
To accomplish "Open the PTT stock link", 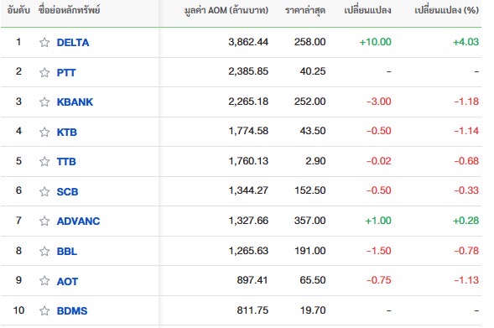I will pos(66,72).
